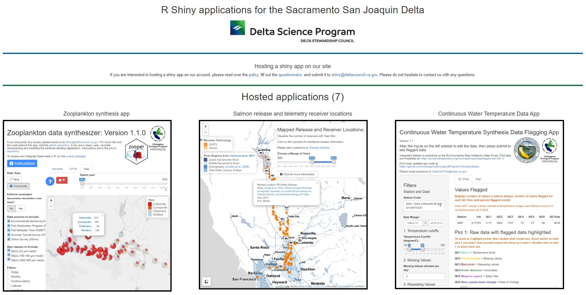Click the Calanoida red legend swatch
This screenshot has width=586, height=295.
click(x=150, y=204)
